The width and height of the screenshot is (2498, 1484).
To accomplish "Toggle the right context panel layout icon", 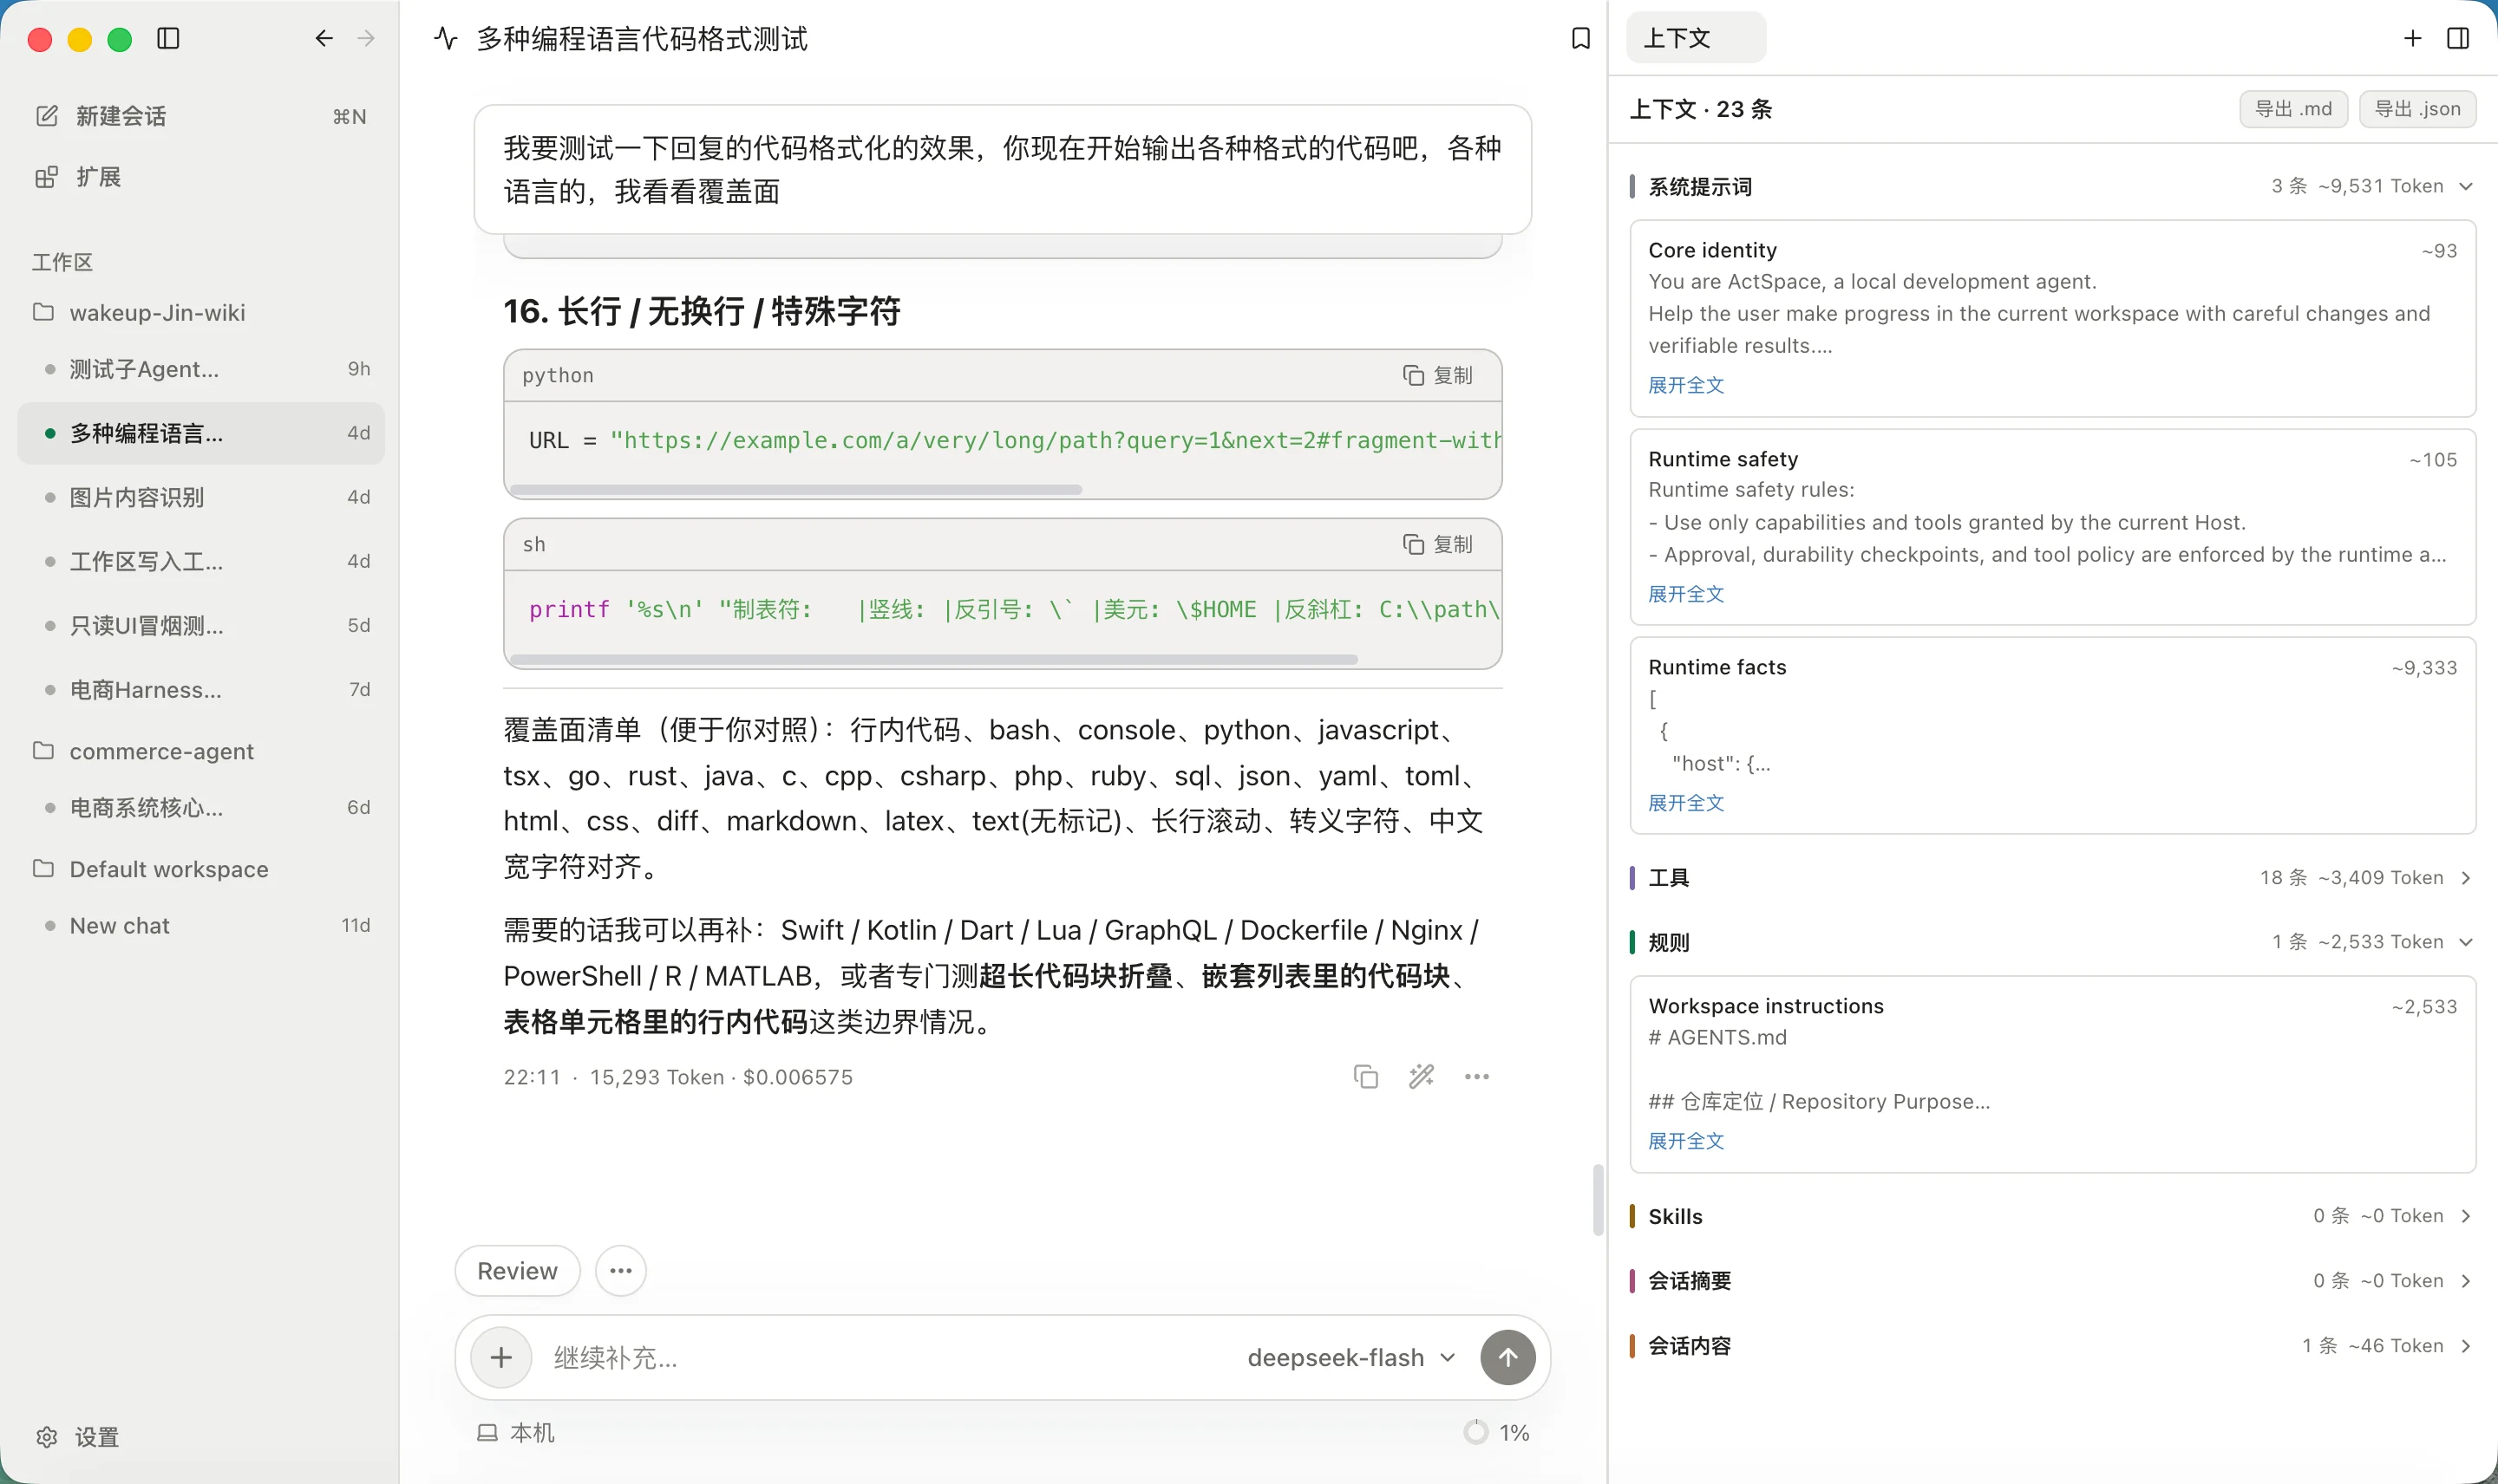I will 2457,39.
